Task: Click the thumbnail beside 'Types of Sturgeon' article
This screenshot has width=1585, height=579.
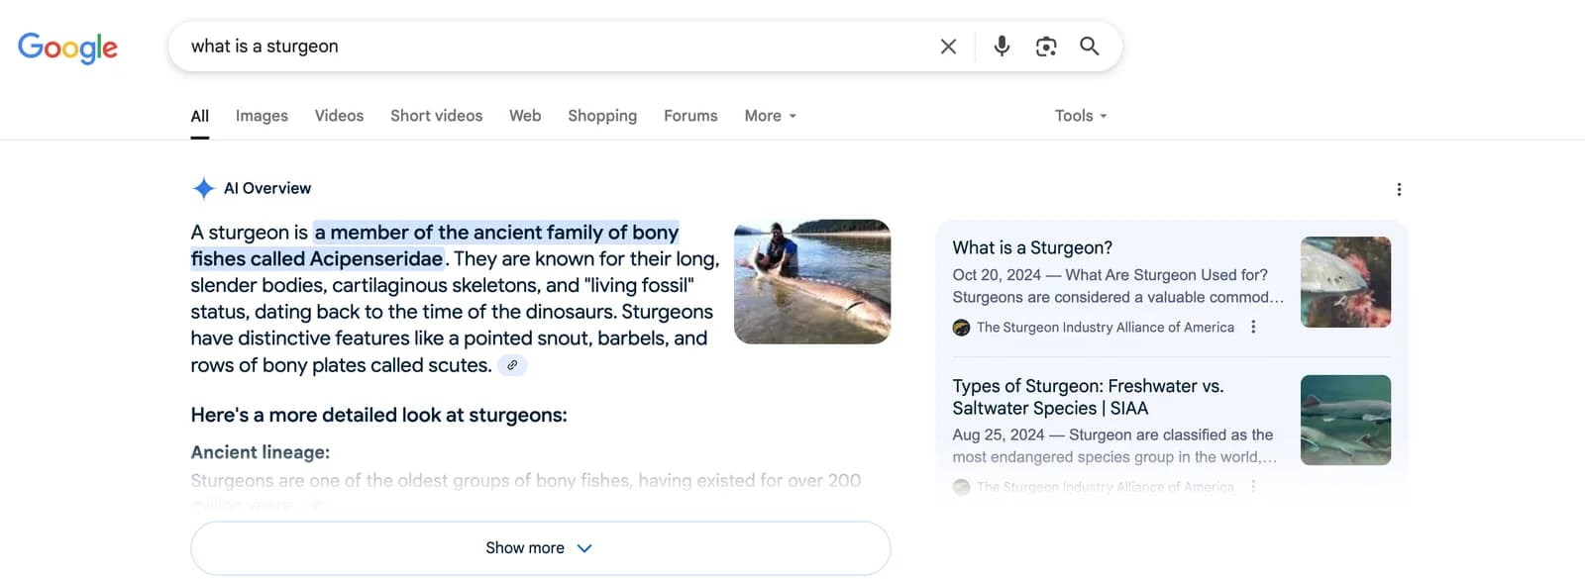Action: [1345, 420]
